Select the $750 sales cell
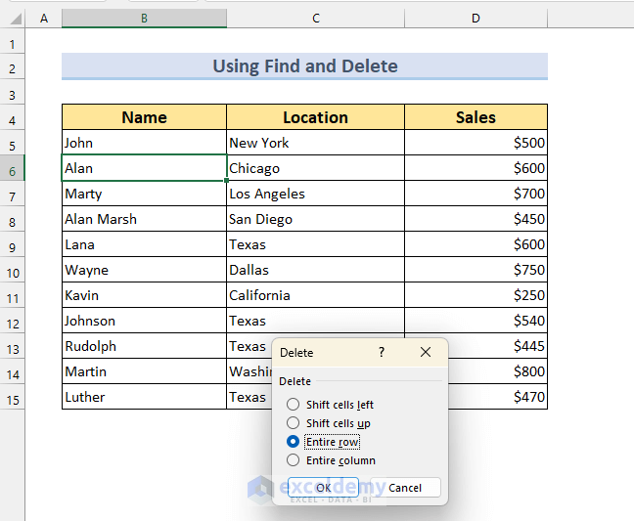 475,270
